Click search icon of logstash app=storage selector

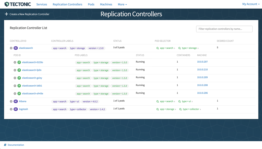tap(157, 109)
